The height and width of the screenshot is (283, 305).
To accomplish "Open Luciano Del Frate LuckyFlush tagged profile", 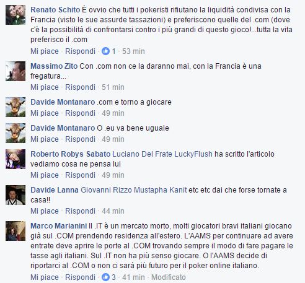I will point(162,154).
